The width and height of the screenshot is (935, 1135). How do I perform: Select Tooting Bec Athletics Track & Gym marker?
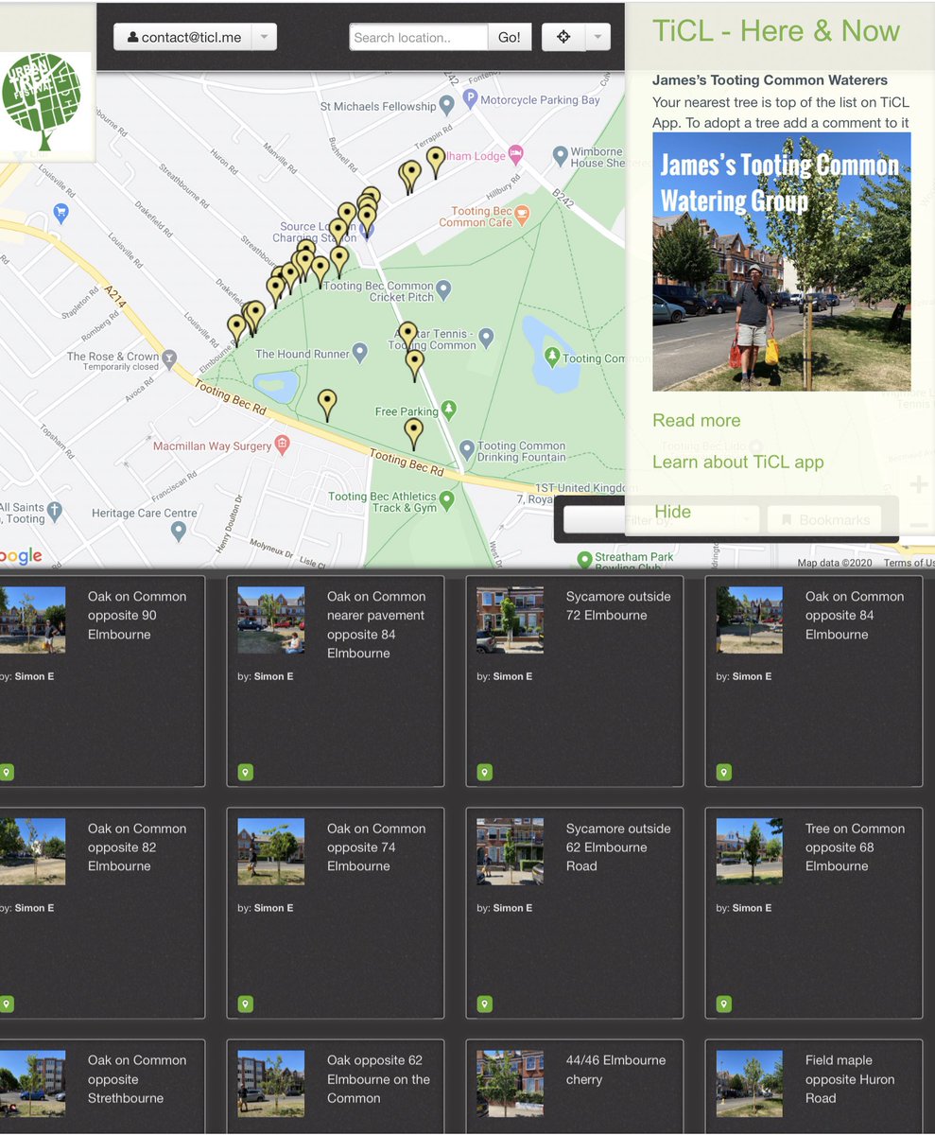tap(447, 499)
